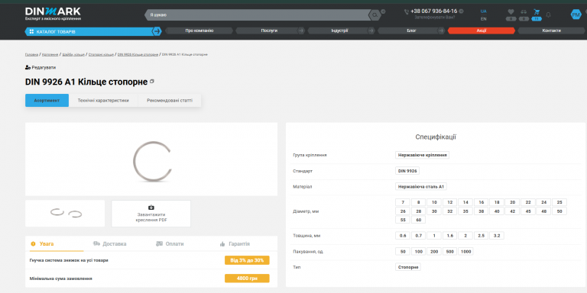Image resolution: width=587 pixels, height=293 pixels.
Task: Open the shopping cart icon
Action: click(x=537, y=12)
